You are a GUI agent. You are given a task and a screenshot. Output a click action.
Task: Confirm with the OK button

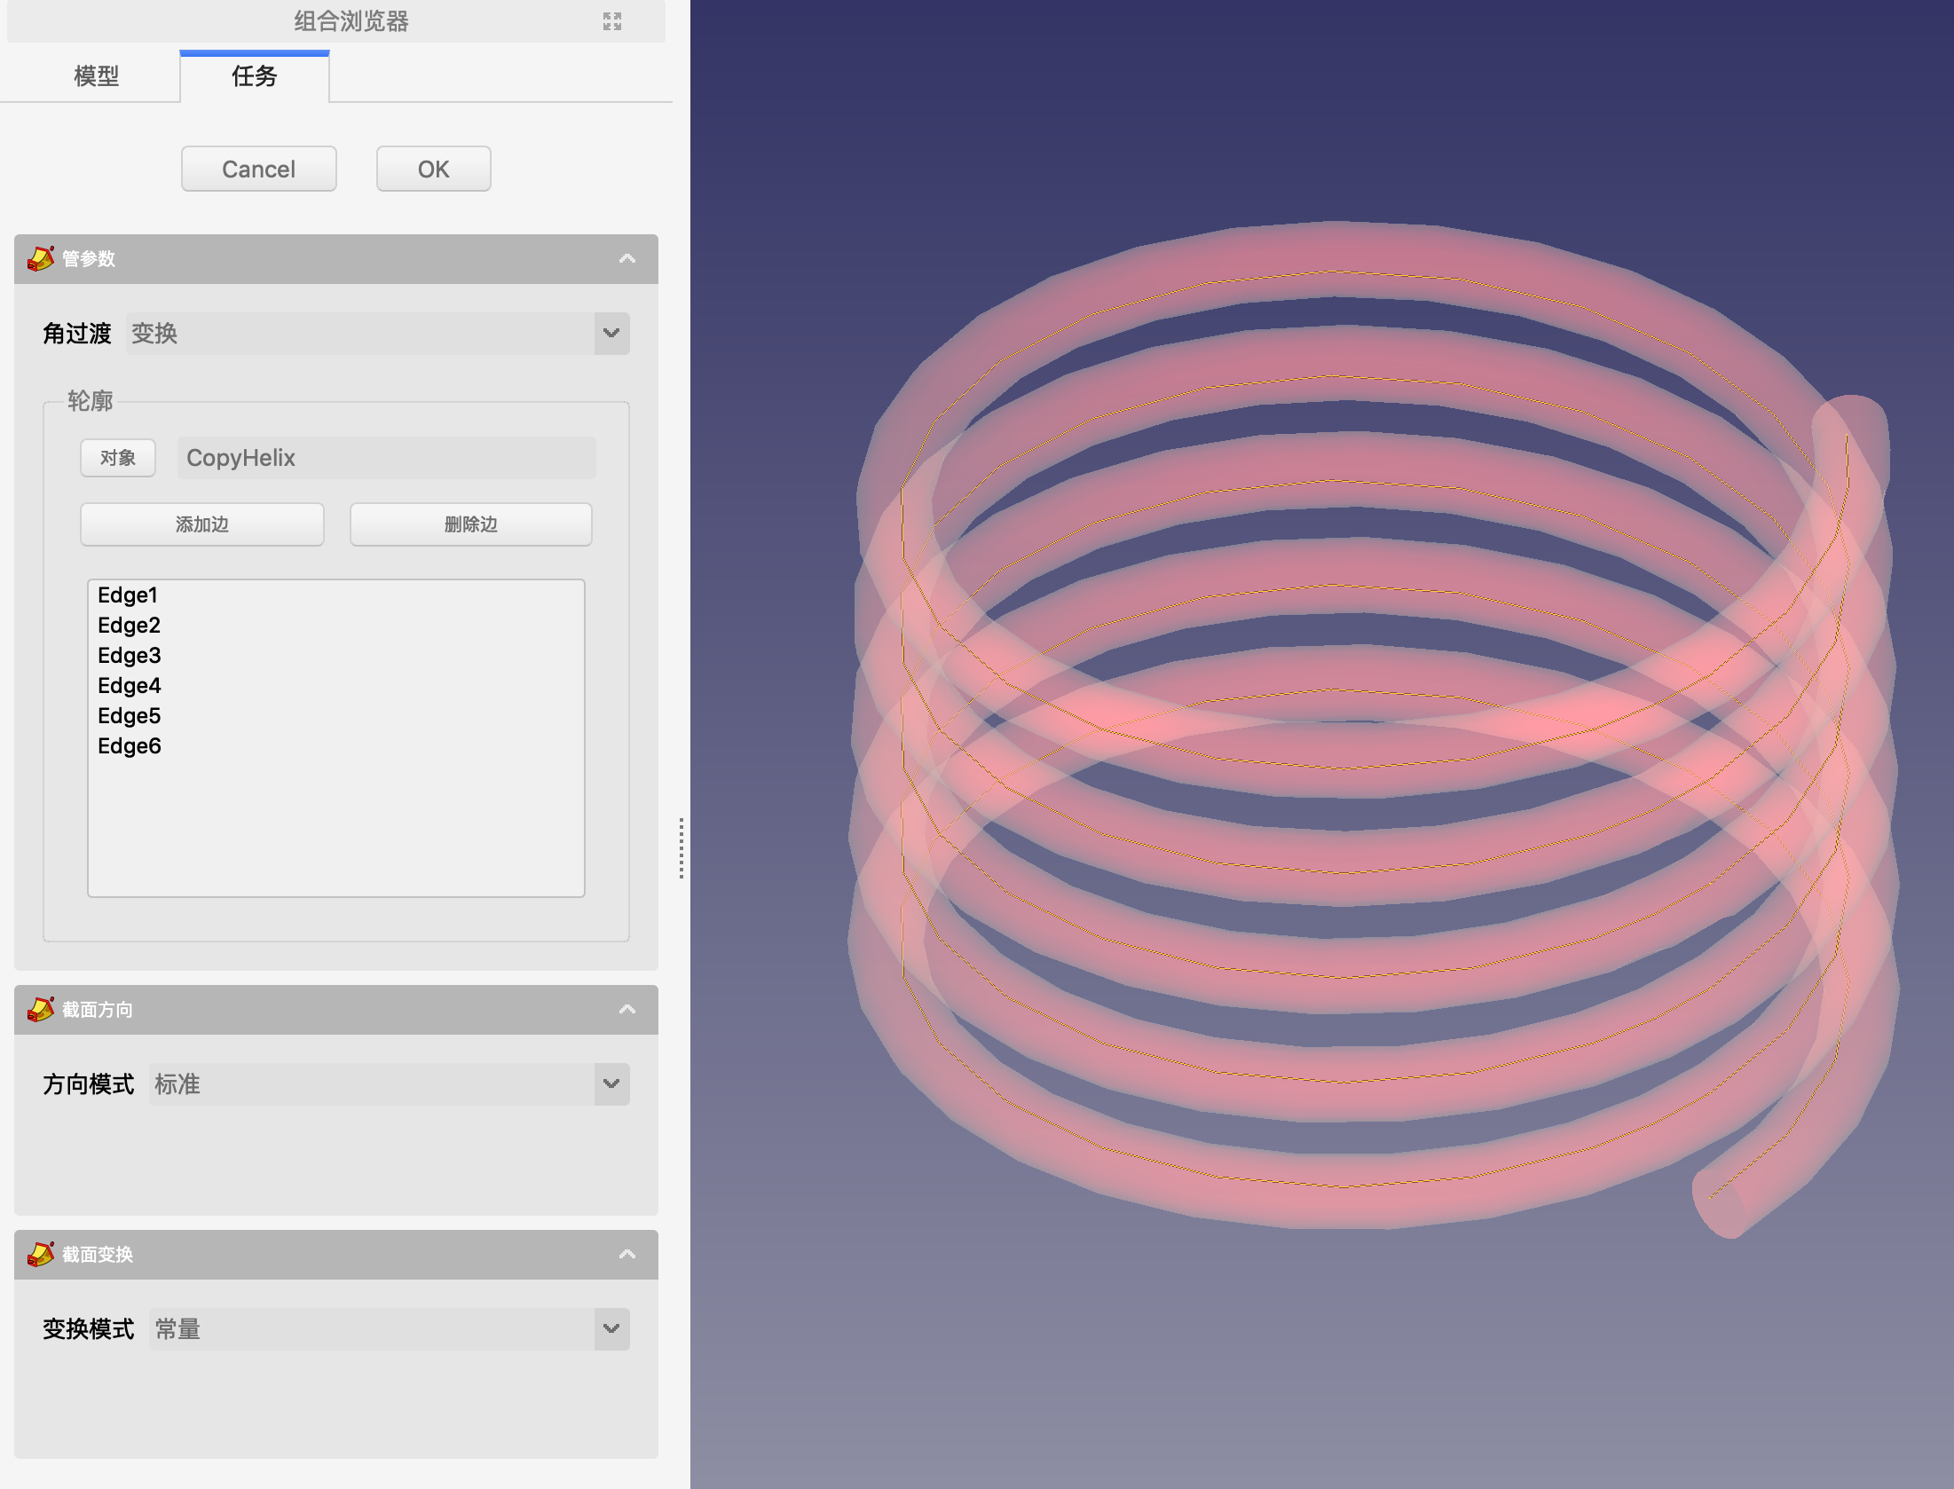click(x=433, y=169)
